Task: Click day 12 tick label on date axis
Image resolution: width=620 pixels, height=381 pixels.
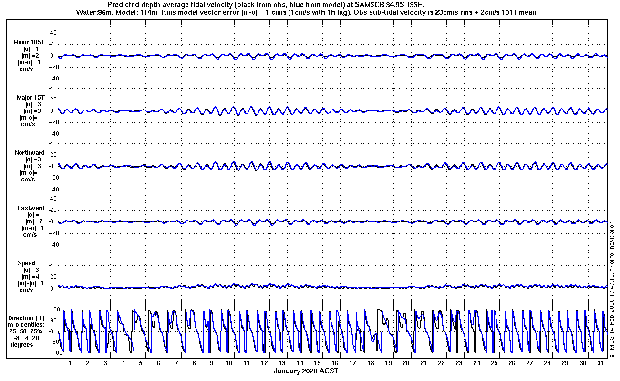Action: 264,363
